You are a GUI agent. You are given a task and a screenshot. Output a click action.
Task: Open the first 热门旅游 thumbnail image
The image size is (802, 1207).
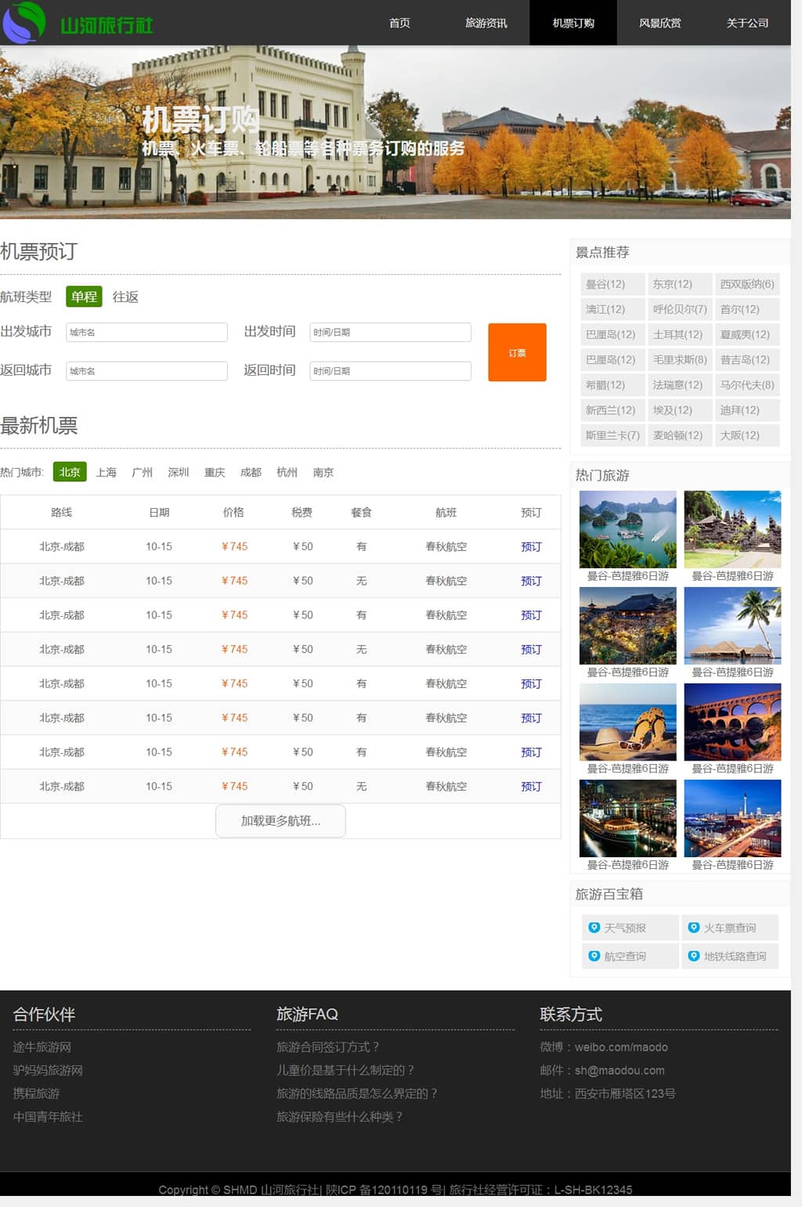[627, 529]
